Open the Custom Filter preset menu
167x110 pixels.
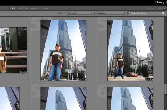tap(154, 8)
